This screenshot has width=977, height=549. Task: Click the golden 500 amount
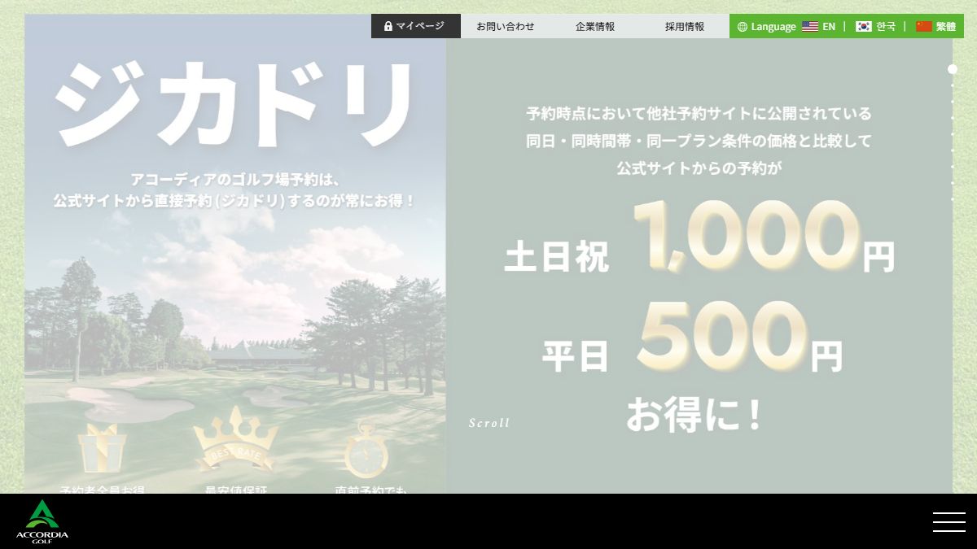(x=722, y=336)
